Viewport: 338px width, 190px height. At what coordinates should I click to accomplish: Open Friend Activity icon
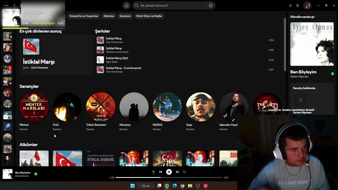pyautogui.click(x=298, y=6)
